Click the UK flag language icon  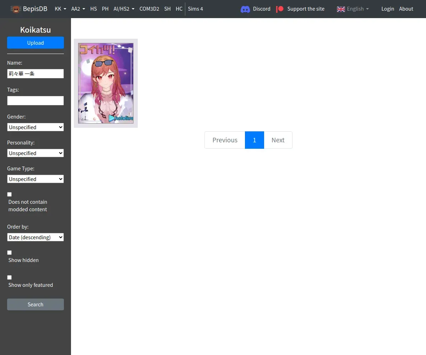click(x=341, y=9)
